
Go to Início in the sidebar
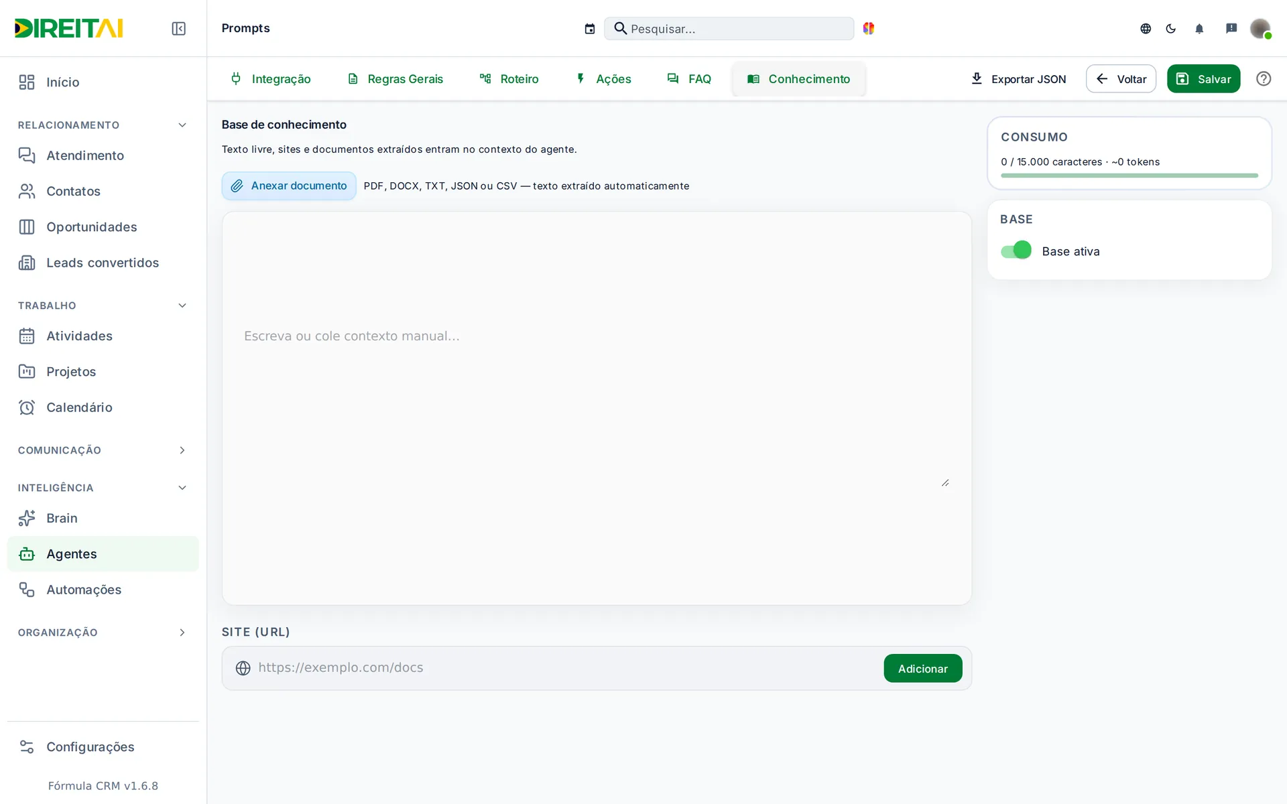click(x=103, y=82)
